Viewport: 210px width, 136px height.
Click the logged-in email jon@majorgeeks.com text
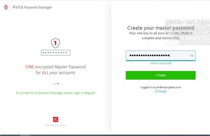(x=160, y=87)
